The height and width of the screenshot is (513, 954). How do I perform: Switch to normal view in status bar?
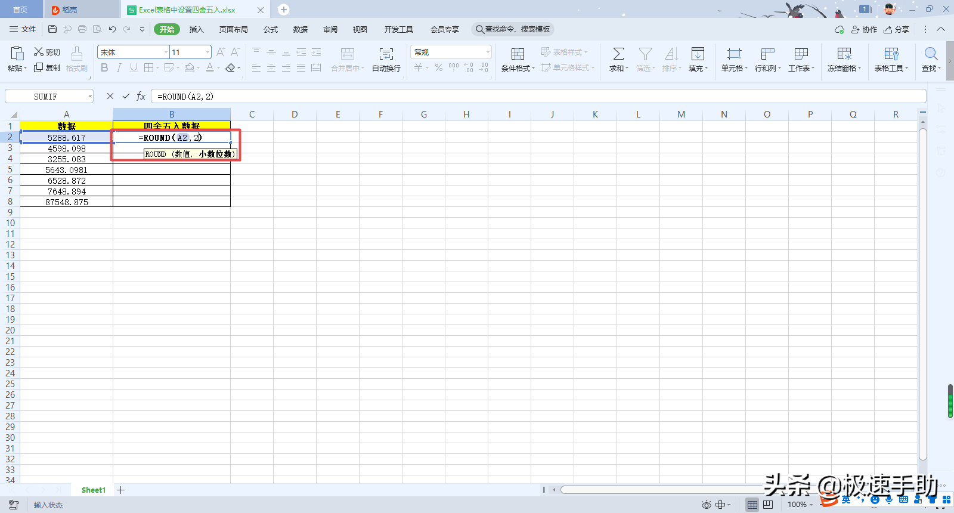click(x=752, y=505)
